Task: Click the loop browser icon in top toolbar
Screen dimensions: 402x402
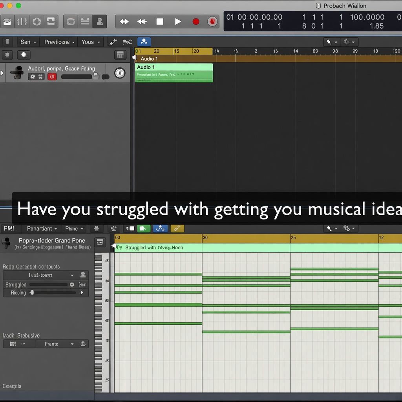Action: point(71,22)
